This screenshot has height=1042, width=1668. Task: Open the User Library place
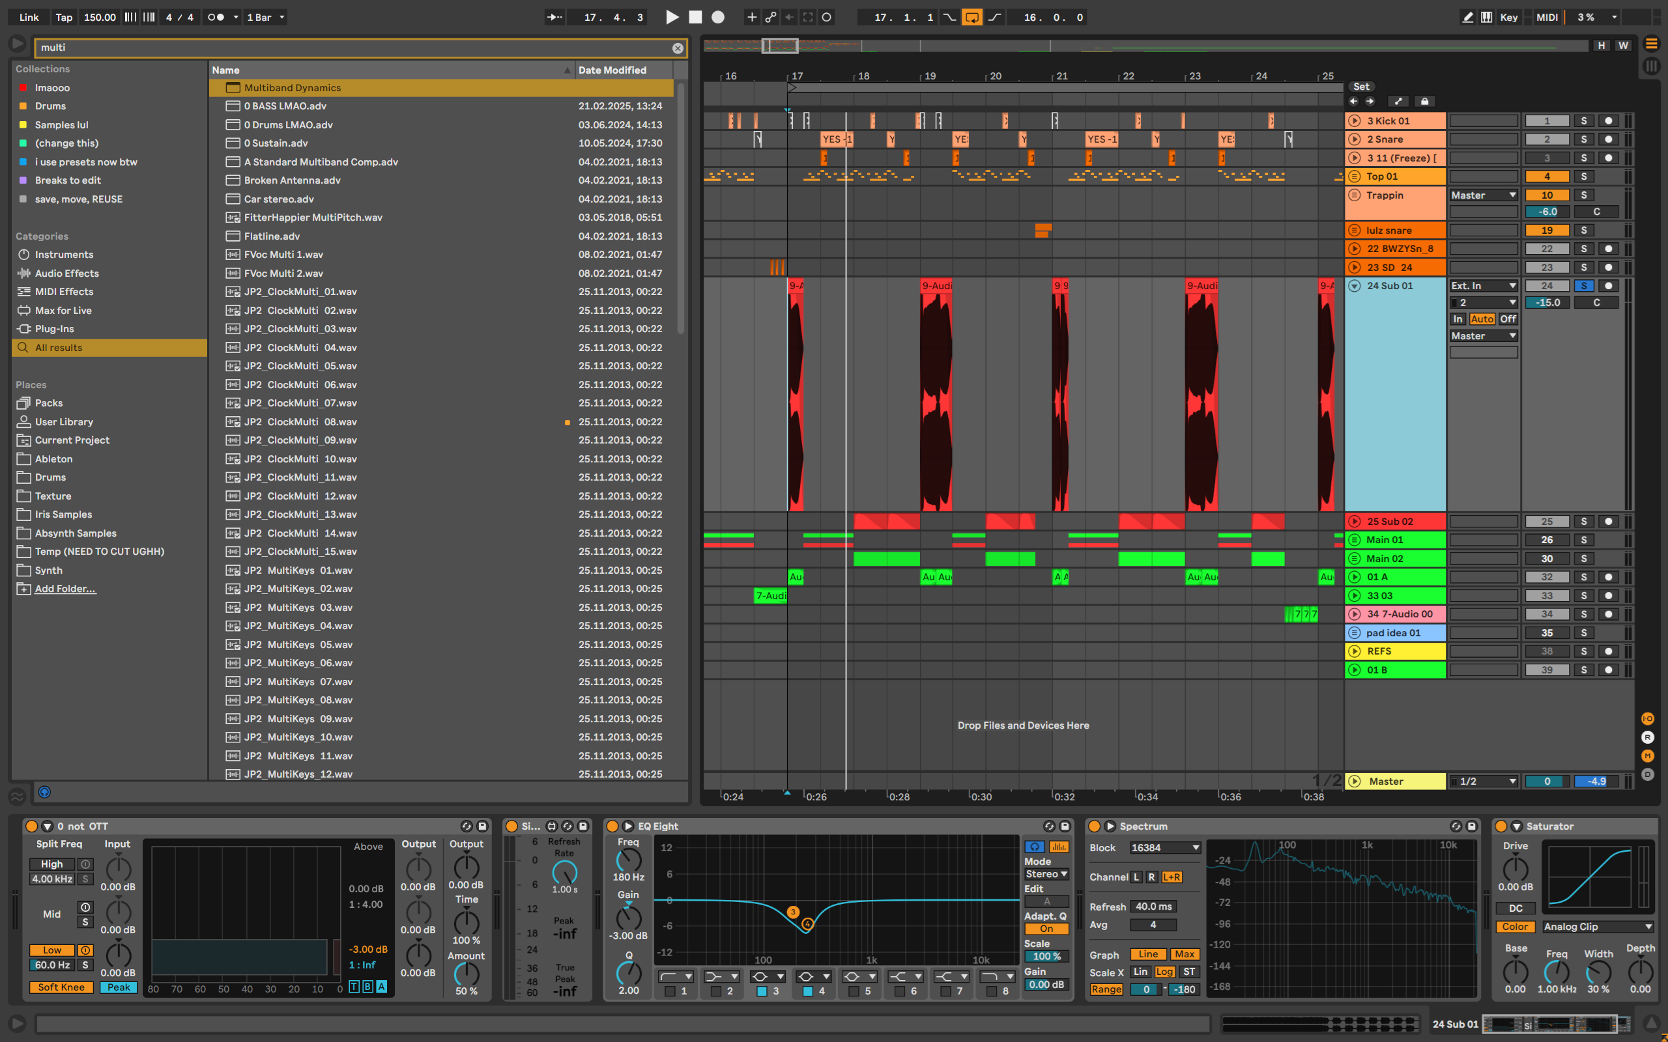[63, 422]
